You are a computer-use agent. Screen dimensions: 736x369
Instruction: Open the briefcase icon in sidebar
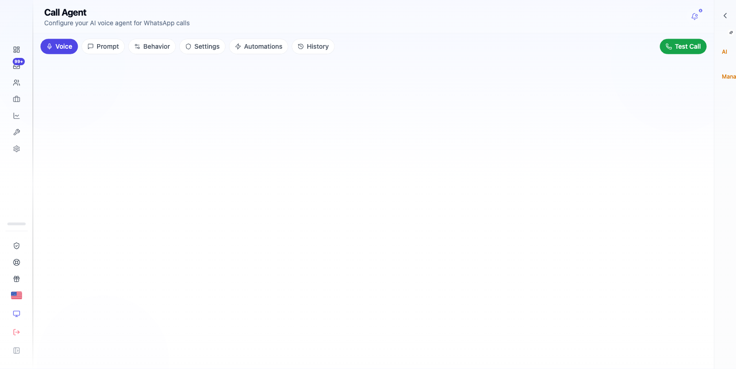(x=17, y=99)
